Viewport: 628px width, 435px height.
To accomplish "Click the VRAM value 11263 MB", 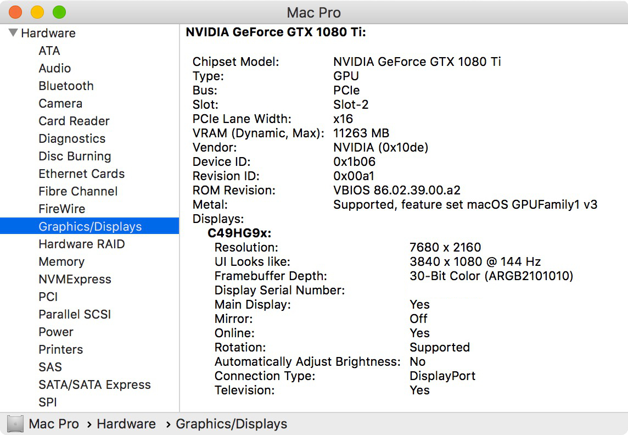I will click(361, 133).
